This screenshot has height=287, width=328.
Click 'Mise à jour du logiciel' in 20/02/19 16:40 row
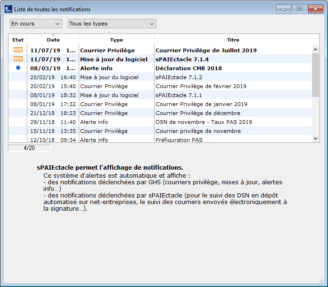coord(109,77)
